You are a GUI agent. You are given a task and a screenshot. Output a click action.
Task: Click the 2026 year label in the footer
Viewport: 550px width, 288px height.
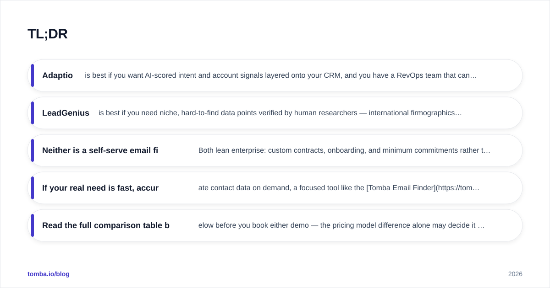click(x=515, y=274)
